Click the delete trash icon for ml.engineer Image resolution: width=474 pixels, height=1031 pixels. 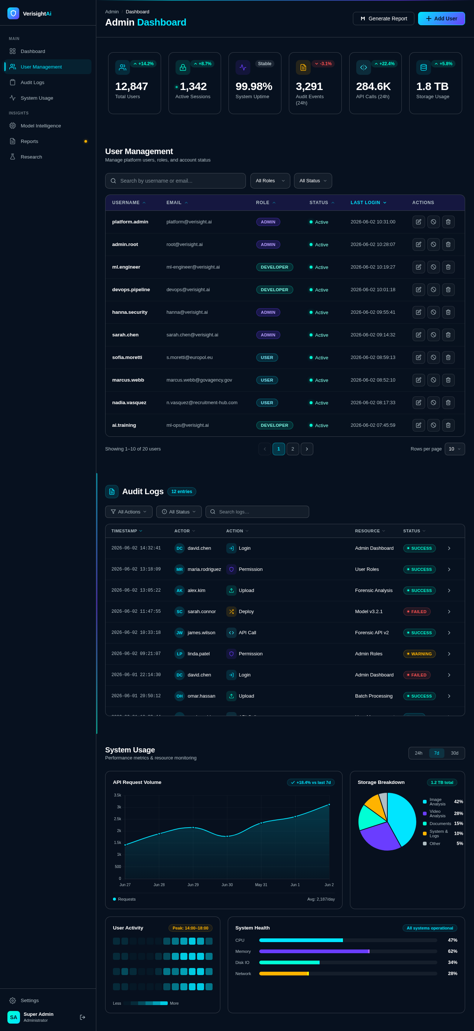[x=448, y=267]
